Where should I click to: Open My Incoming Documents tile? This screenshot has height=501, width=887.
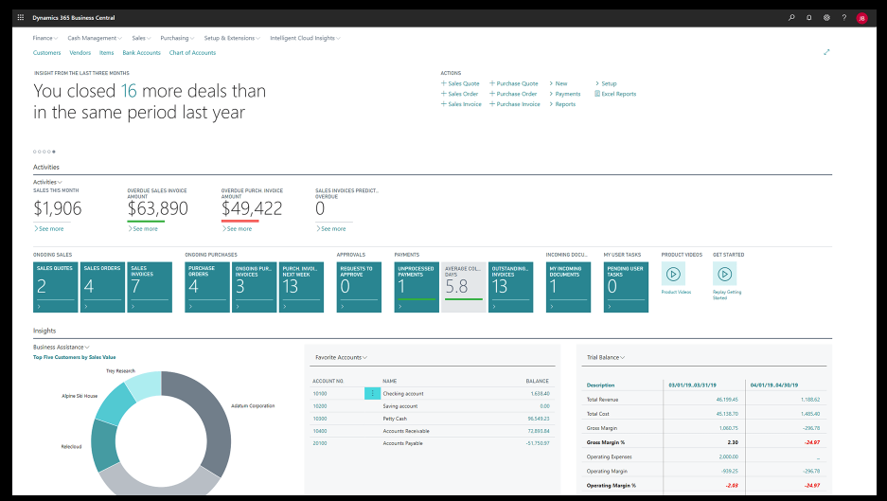point(568,287)
